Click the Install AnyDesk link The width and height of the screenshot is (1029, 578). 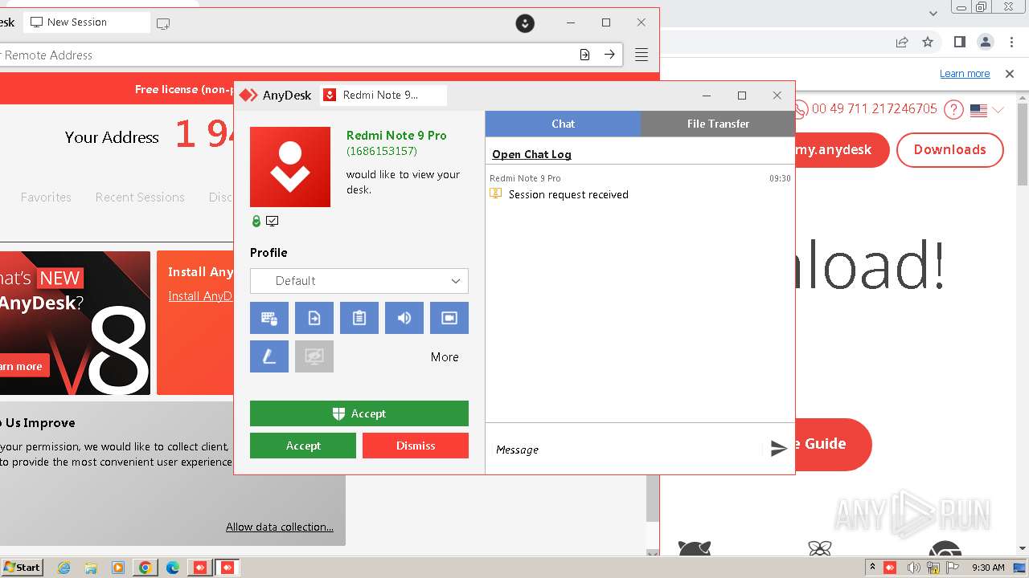pyautogui.click(x=200, y=296)
